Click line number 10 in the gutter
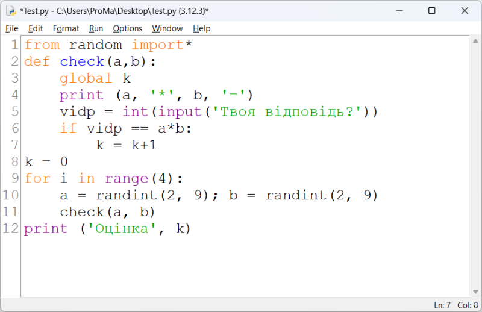 11,195
